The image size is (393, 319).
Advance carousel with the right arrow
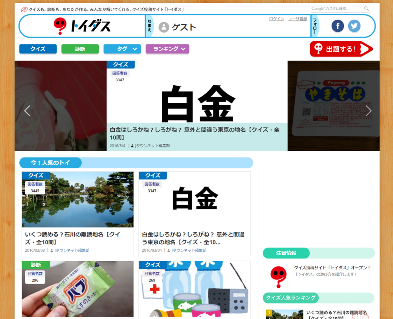[x=369, y=111]
